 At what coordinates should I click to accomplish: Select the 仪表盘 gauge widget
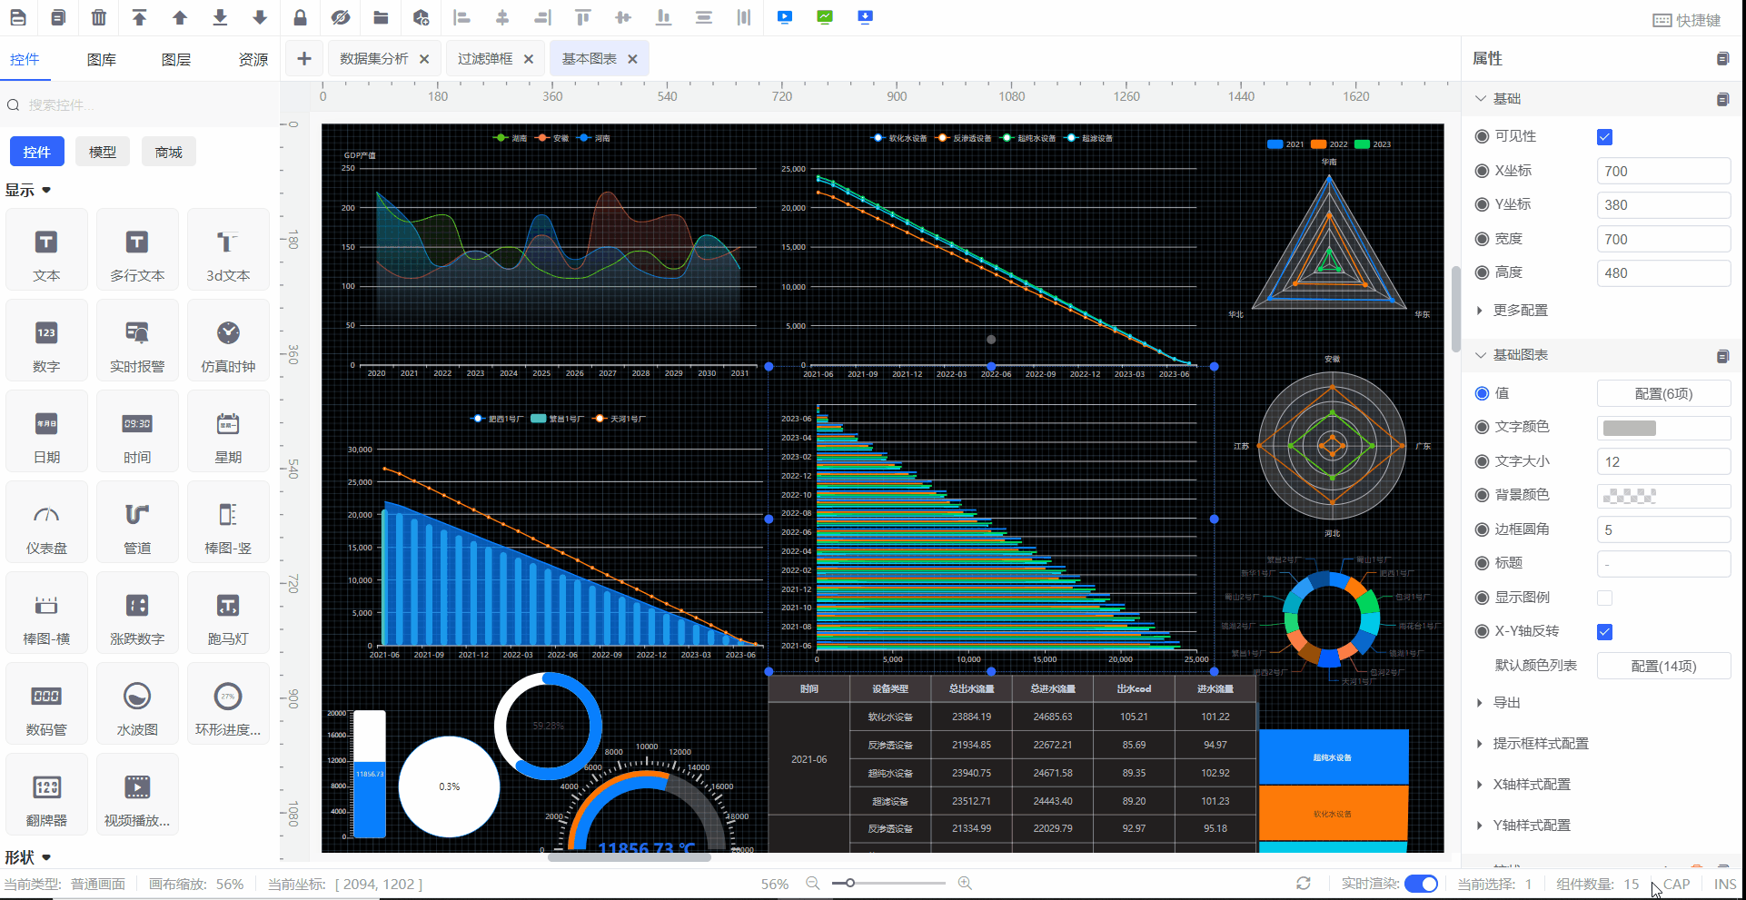(46, 522)
